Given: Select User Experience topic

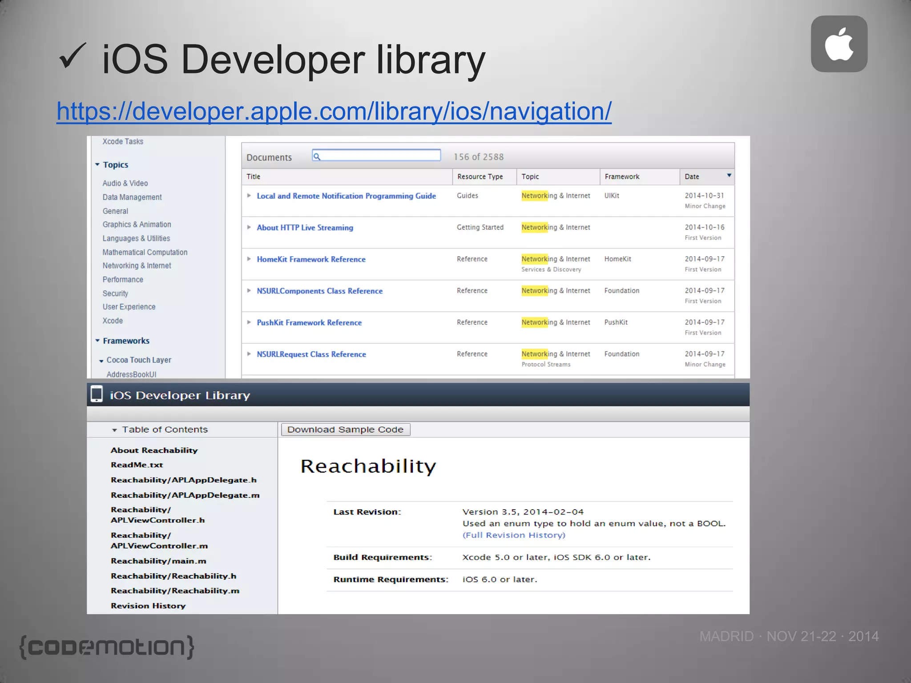Looking at the screenshot, I should 129,307.
